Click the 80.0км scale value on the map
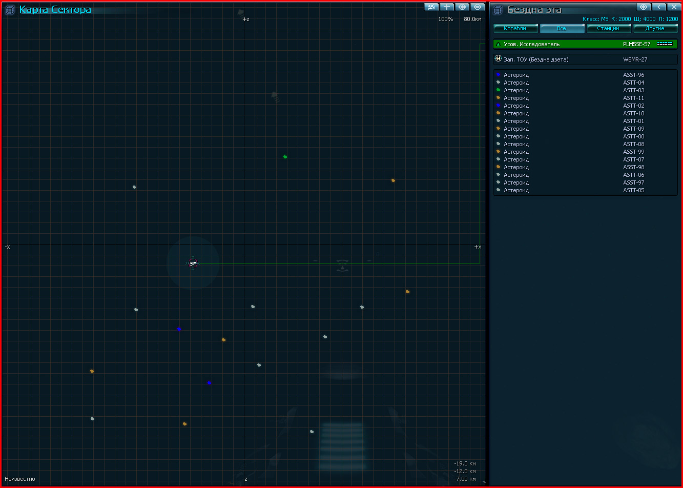The image size is (683, 488). coord(472,19)
